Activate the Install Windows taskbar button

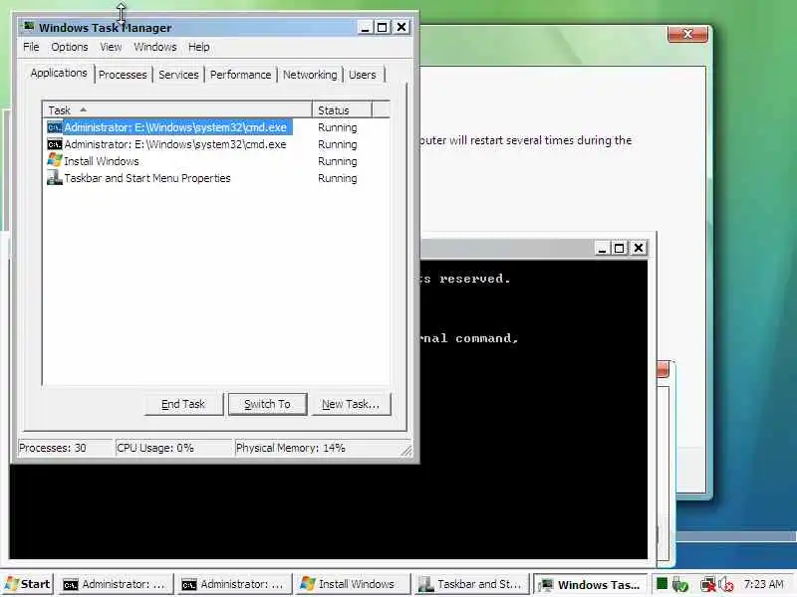(x=352, y=584)
